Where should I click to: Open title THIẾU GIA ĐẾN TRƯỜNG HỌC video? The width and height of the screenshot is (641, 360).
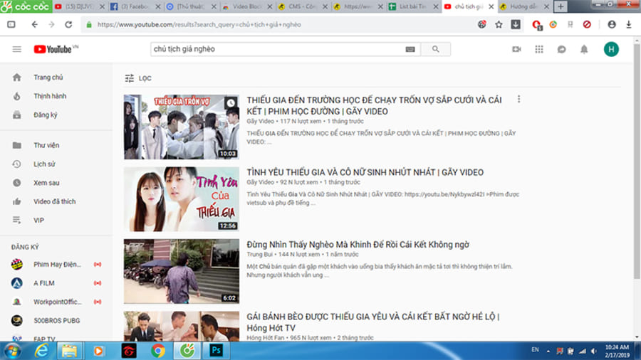374,106
